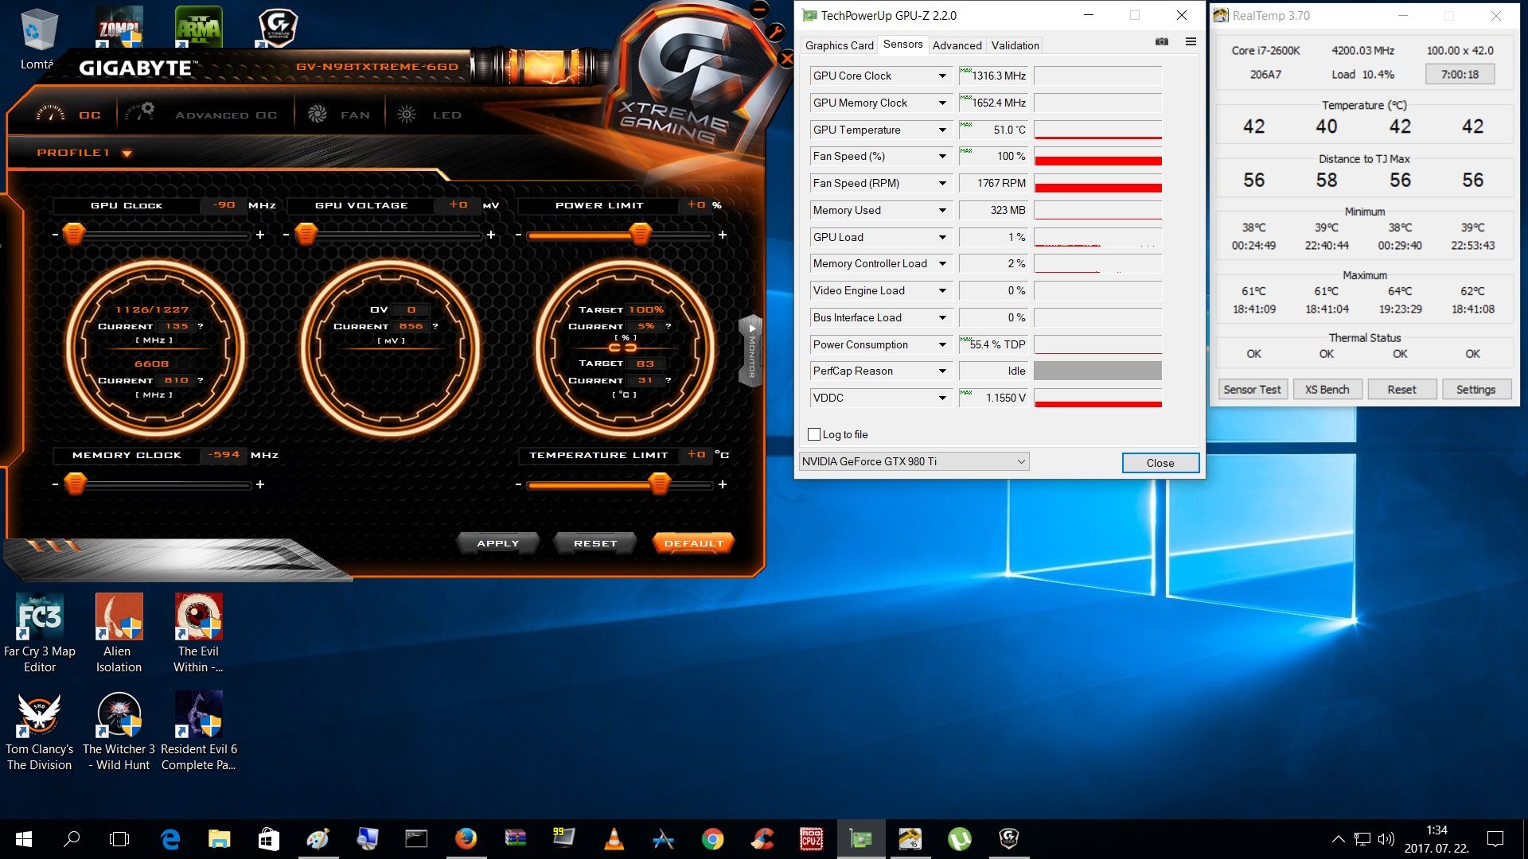Viewport: 1528px width, 859px height.
Task: Open ROG CPU-Z from taskbar
Action: (811, 838)
